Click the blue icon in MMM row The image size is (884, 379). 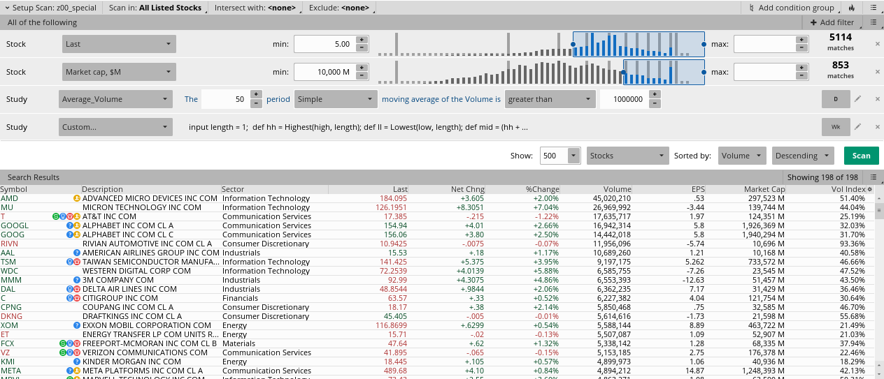77,280
